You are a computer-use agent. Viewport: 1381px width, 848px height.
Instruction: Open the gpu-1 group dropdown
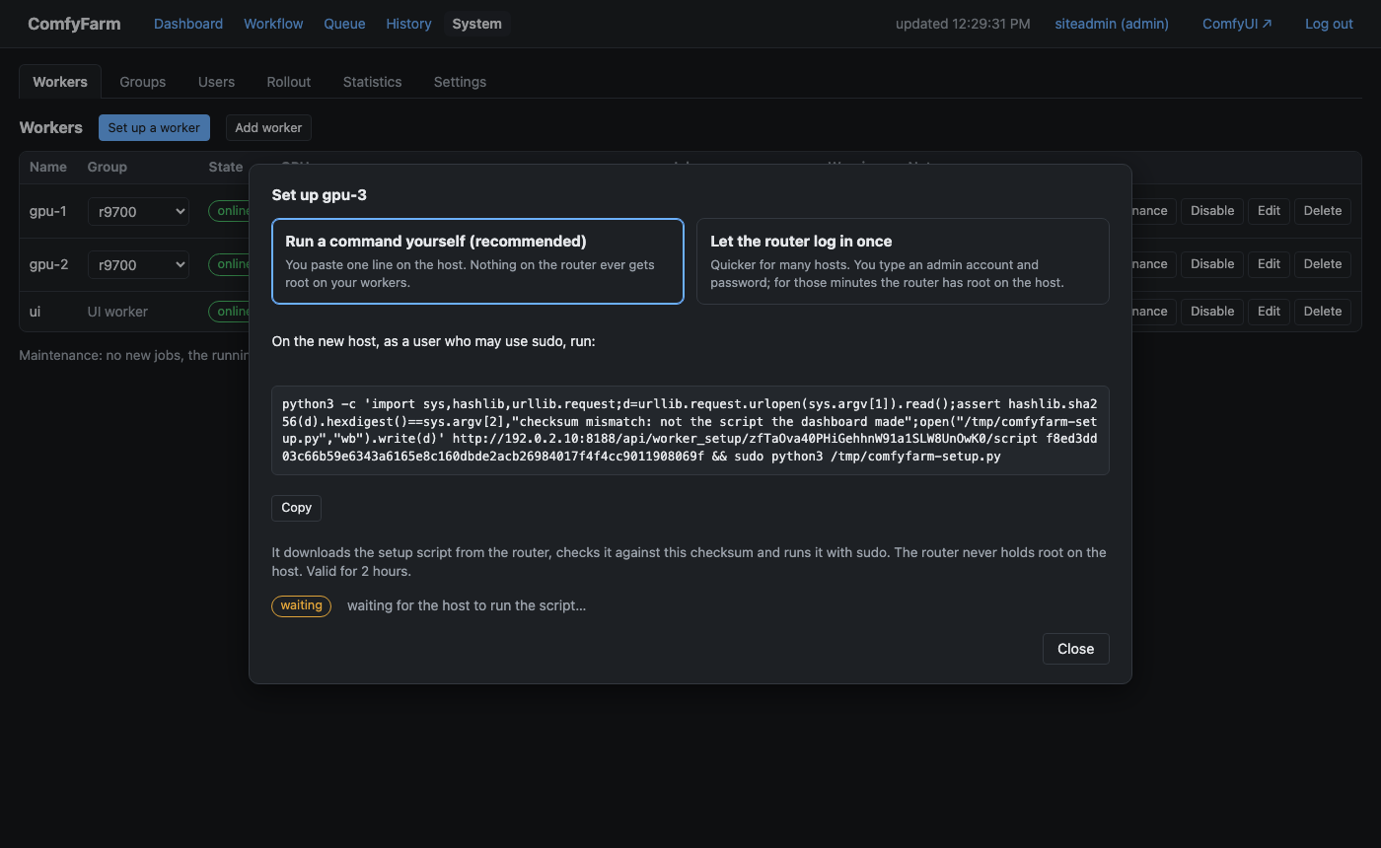[x=138, y=211]
